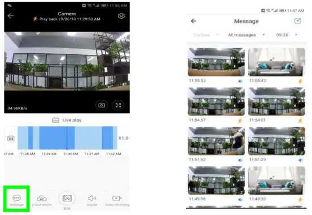This screenshot has width=312, height=215.
Task: Open the 11:51:29 message thumbnail
Action: click(277, 141)
